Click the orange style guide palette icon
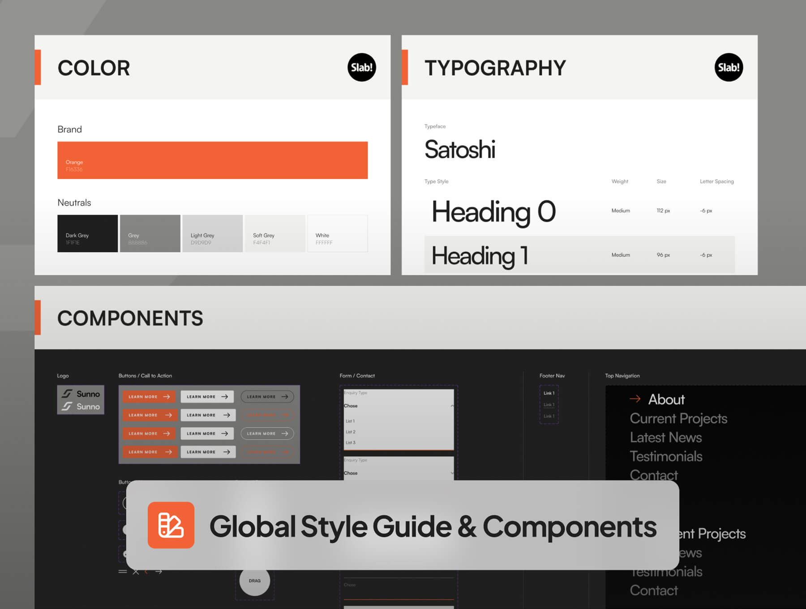806x609 pixels. pyautogui.click(x=171, y=525)
